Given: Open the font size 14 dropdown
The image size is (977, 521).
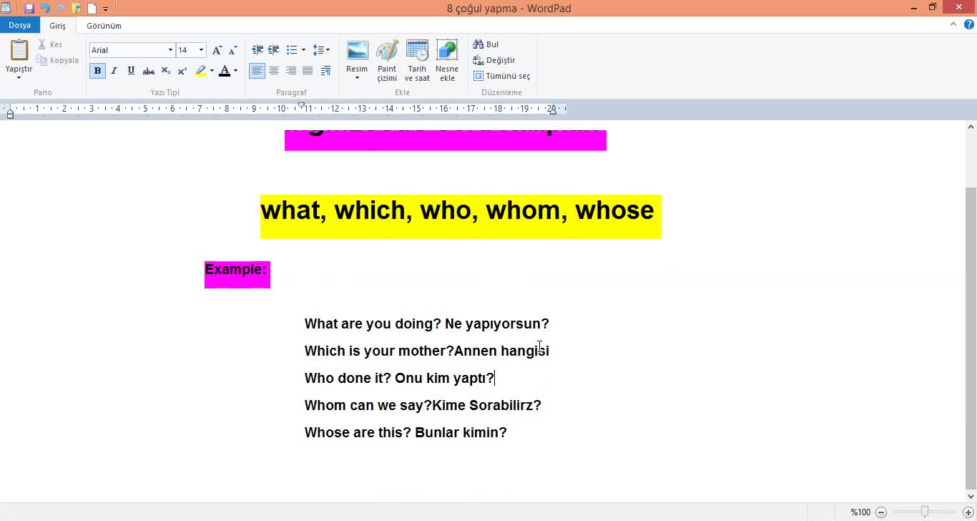Looking at the screenshot, I should pos(201,50).
